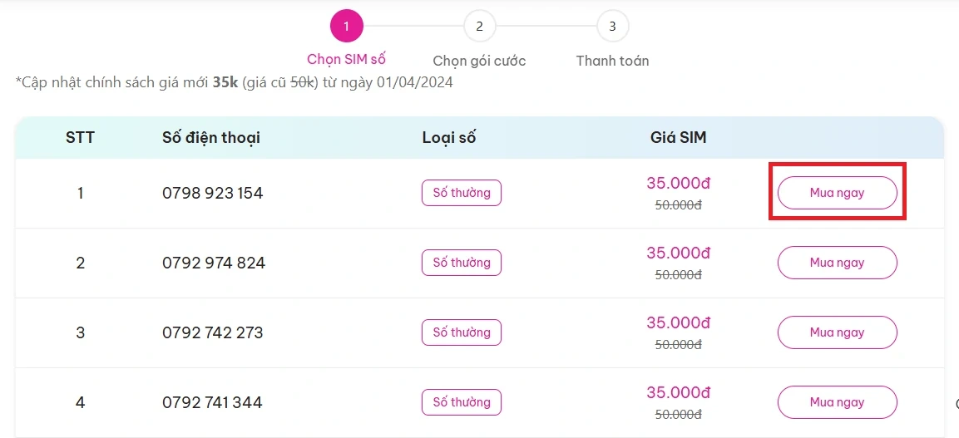This screenshot has width=959, height=438.
Task: Click the 'STT' column header
Action: pos(80,138)
